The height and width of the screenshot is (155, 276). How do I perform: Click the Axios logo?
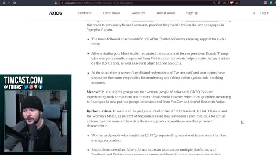[x=56, y=13]
